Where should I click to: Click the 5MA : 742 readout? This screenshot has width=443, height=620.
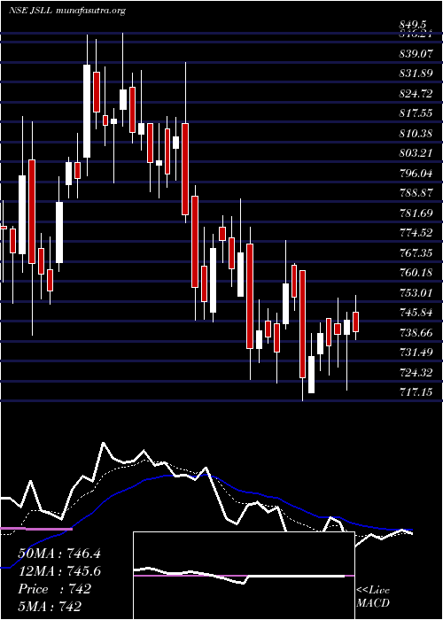point(50,606)
